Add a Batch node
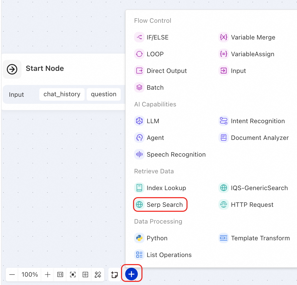Screen dimensions: 297x285 (x=149, y=88)
